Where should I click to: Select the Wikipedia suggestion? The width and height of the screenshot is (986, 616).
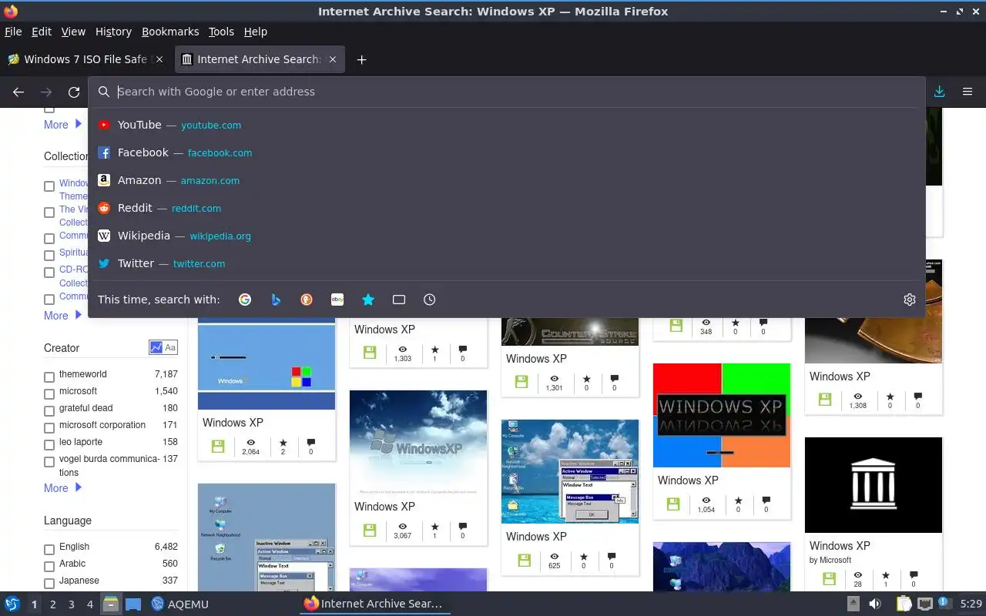tap(507, 236)
